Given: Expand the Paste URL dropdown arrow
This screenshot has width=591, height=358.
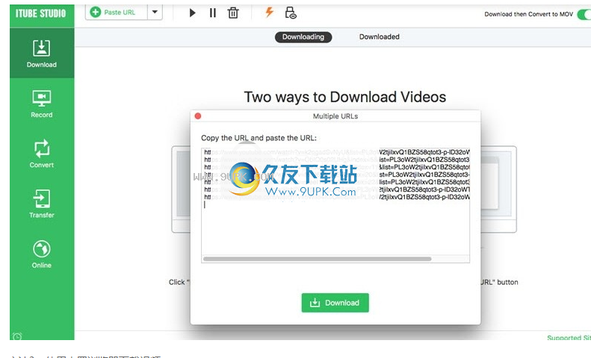Looking at the screenshot, I should [x=155, y=13].
